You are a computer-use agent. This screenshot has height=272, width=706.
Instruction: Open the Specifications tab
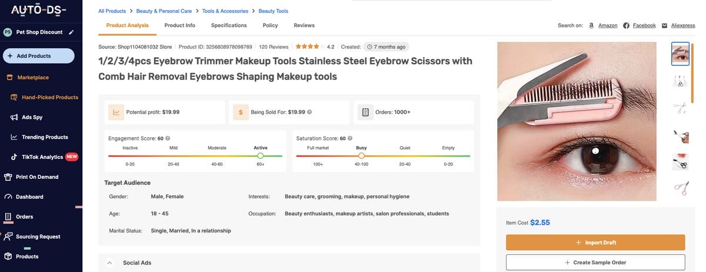229,25
